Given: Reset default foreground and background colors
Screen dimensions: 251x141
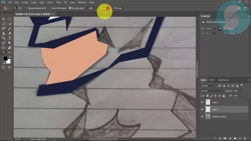Looking at the screenshot, I should (4, 63).
